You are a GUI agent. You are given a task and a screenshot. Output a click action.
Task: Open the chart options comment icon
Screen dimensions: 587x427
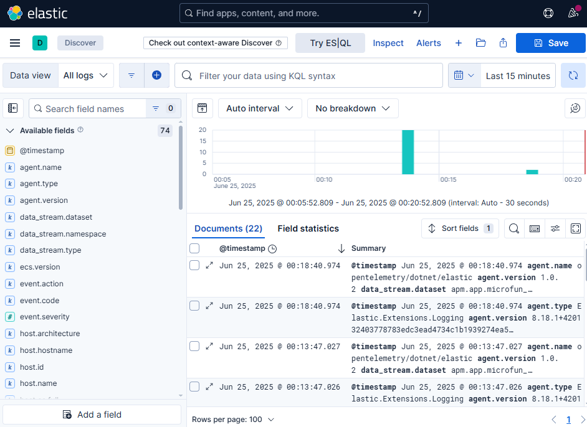pos(575,108)
